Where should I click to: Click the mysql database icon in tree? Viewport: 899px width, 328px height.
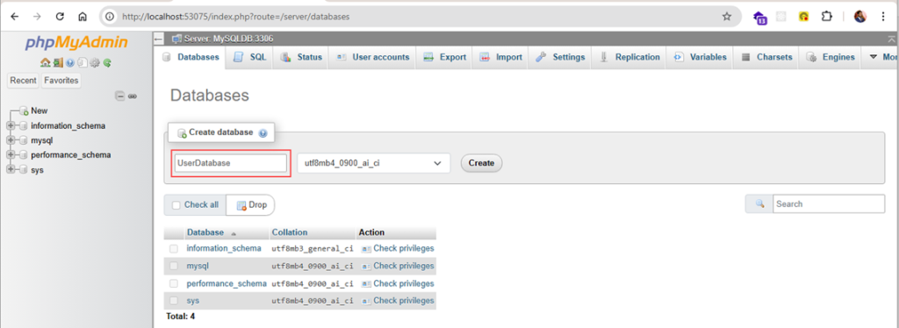pos(23,140)
